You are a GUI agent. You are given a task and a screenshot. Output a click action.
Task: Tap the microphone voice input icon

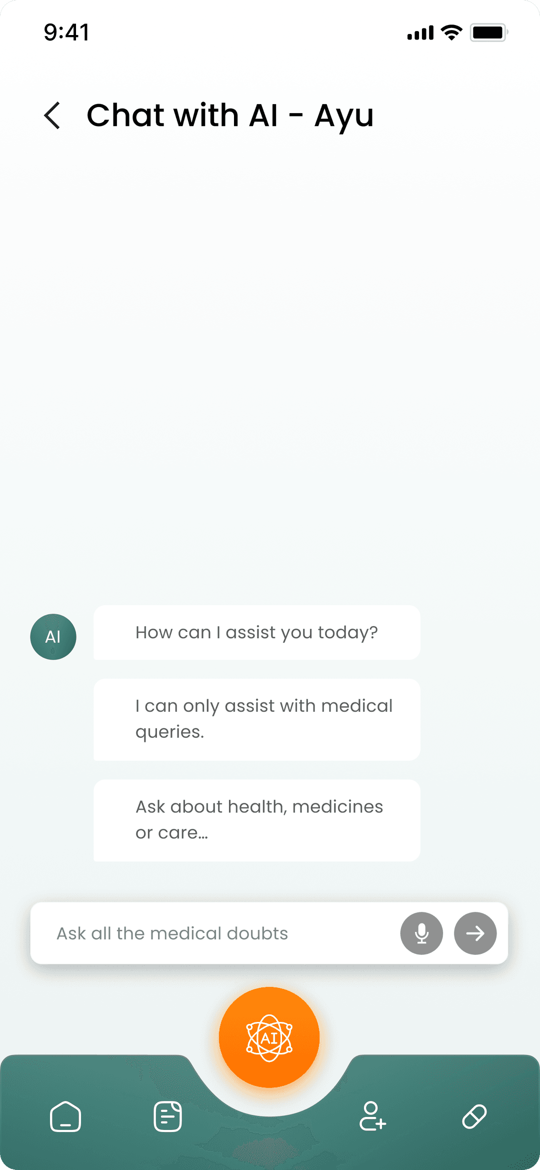pyautogui.click(x=421, y=933)
